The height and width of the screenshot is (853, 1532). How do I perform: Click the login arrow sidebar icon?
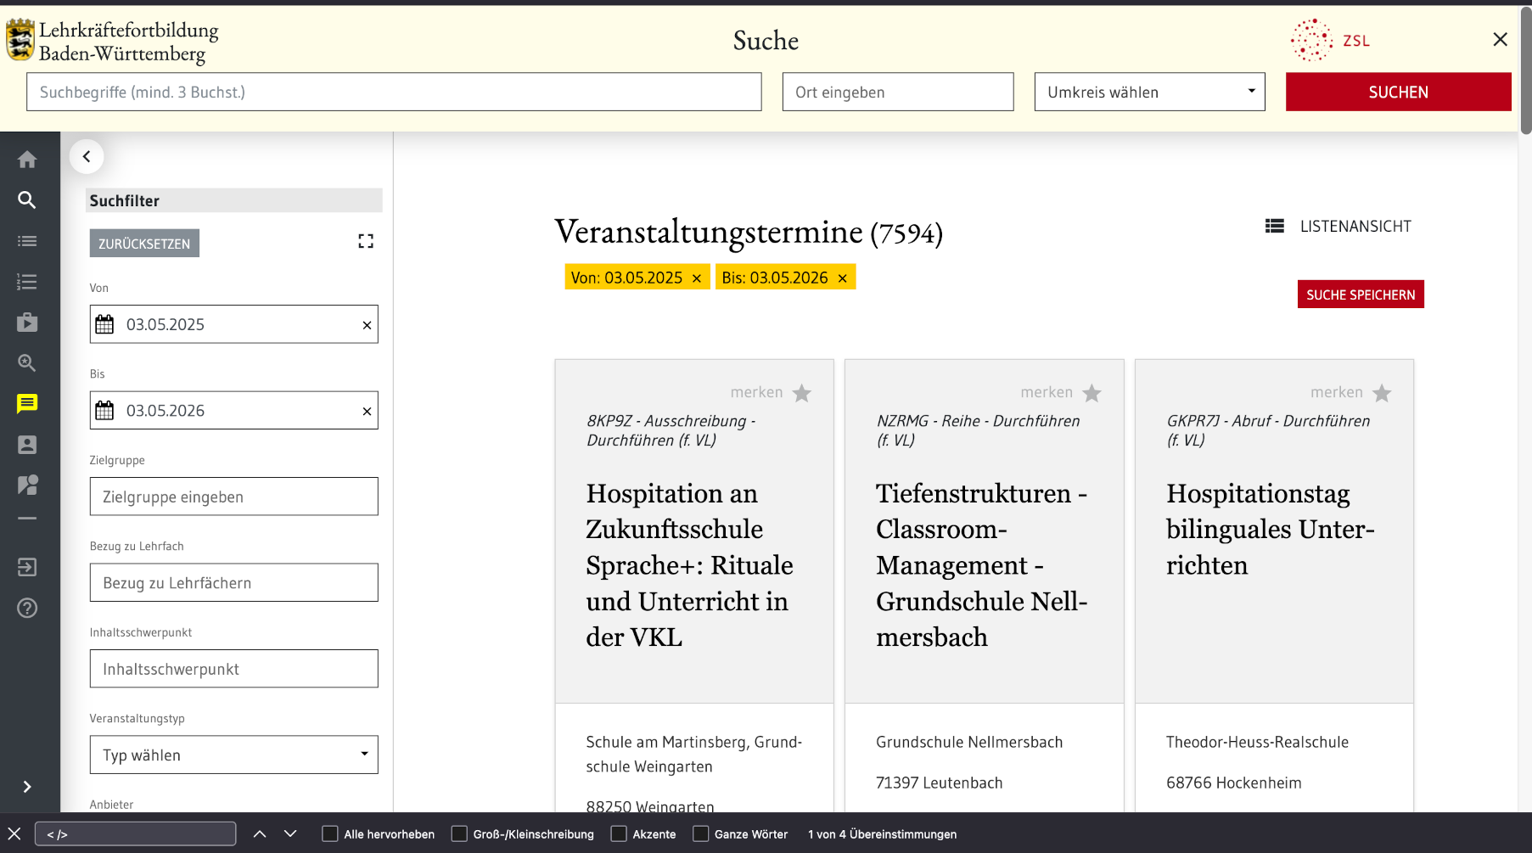click(27, 567)
